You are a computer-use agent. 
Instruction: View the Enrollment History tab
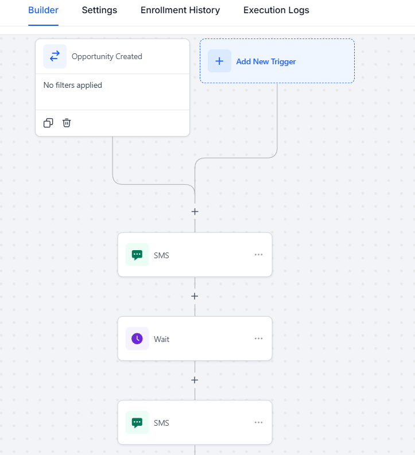click(x=180, y=10)
